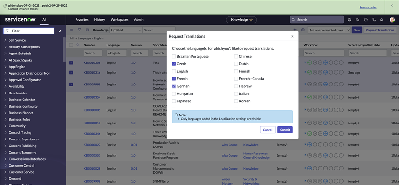The image size is (399, 185).
Task: Click the green check workflow icon for KB0010354
Action: [310, 97]
